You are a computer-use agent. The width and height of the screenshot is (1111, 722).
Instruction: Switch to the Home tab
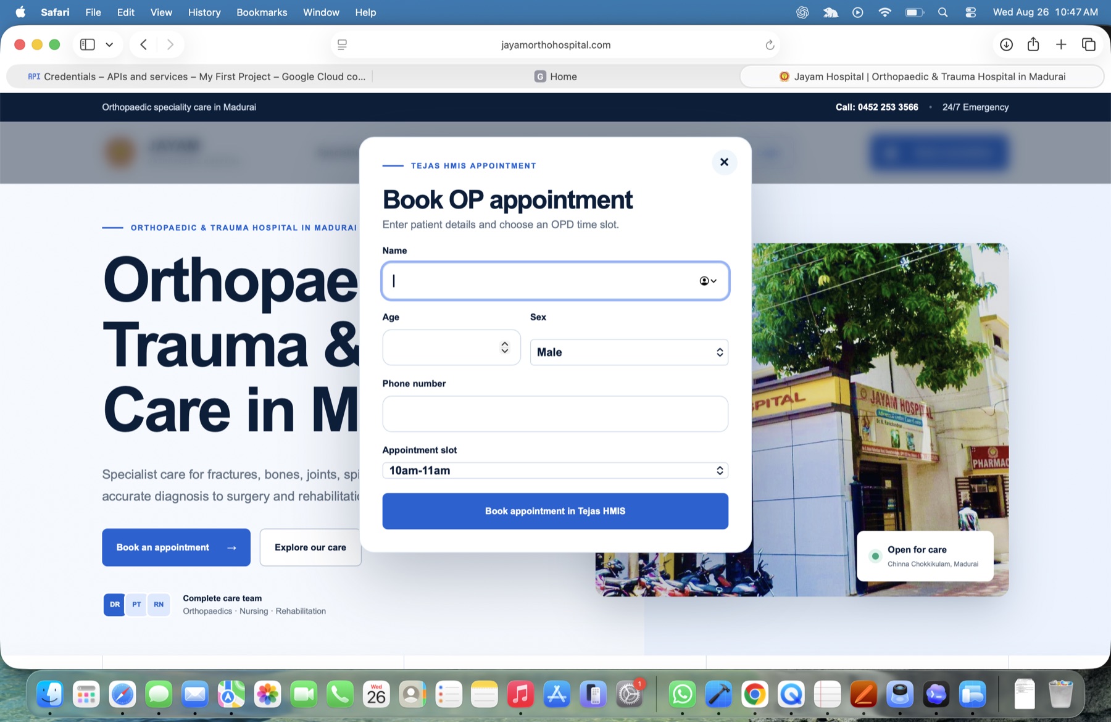(555, 77)
